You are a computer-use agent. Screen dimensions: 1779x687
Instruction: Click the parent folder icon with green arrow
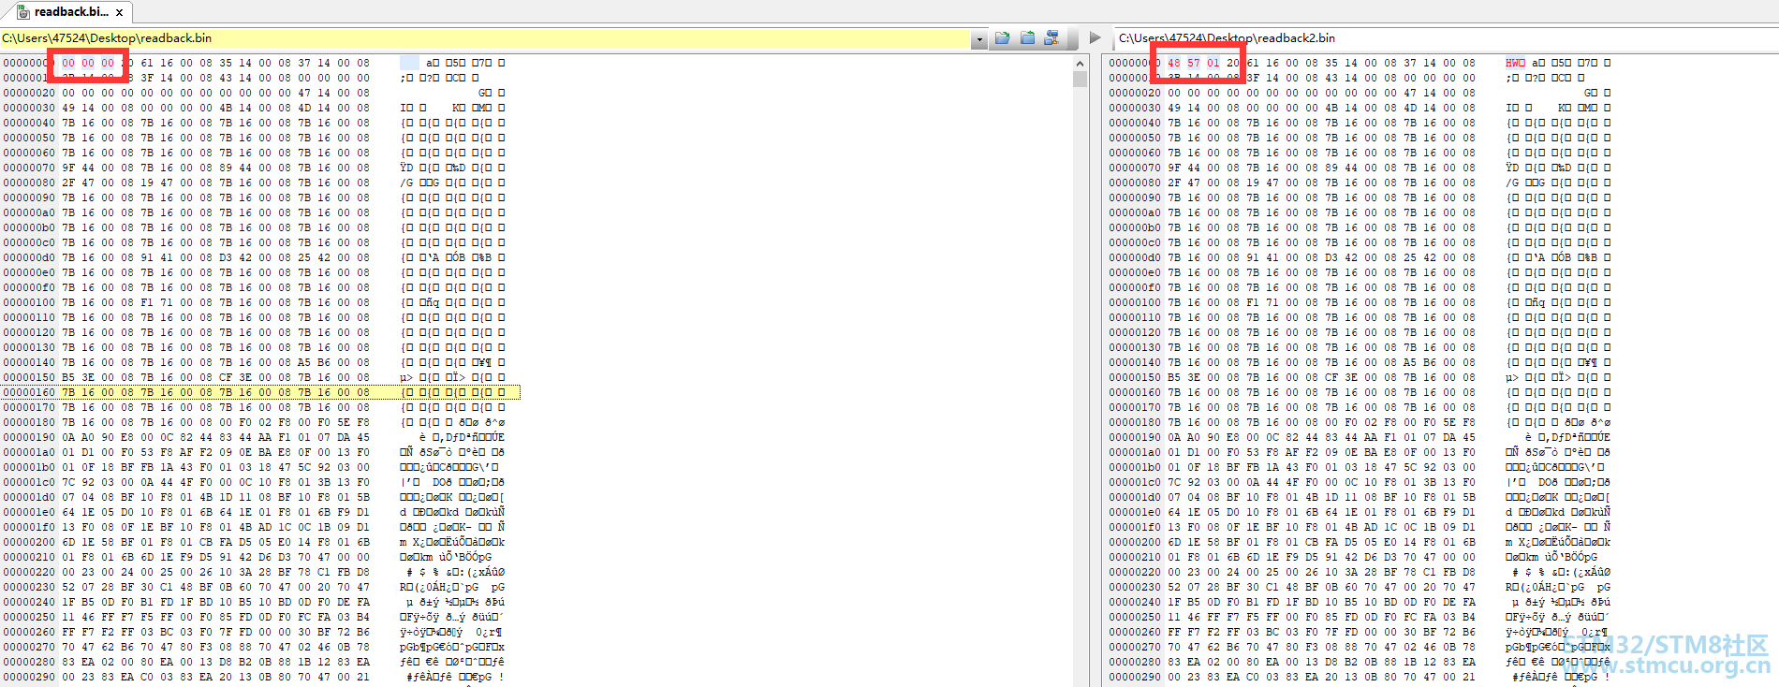coord(1027,38)
